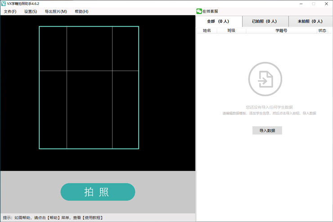
Task: Open the 帮助(H) menu
Action: [x=81, y=11]
